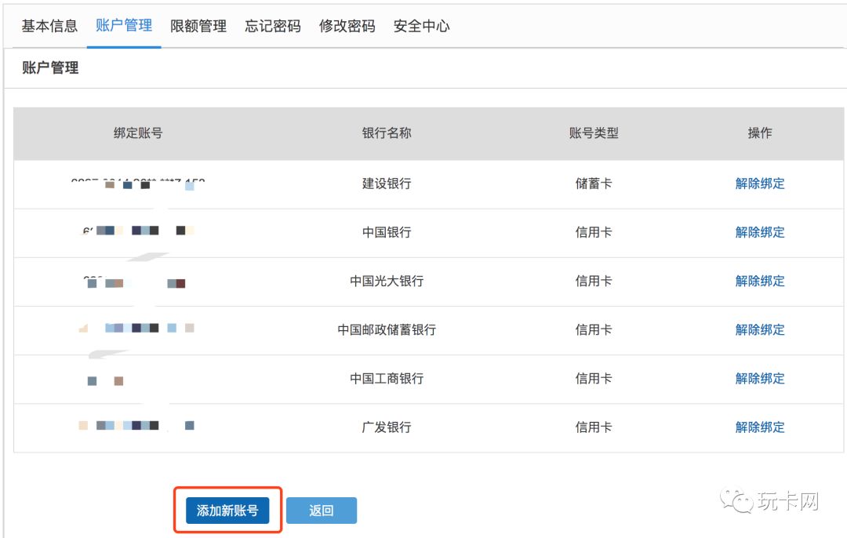Select the 广发银行 cell
847x538 pixels.
click(387, 427)
